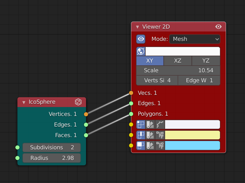Click the Verts Si value button
Viewport: 245px width, 183px height.
coord(157,80)
